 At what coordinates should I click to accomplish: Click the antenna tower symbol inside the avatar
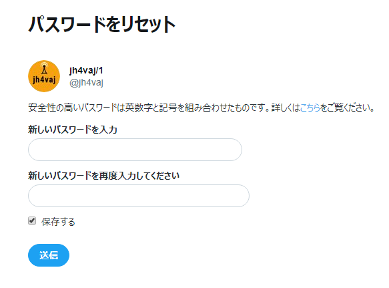pos(44,68)
